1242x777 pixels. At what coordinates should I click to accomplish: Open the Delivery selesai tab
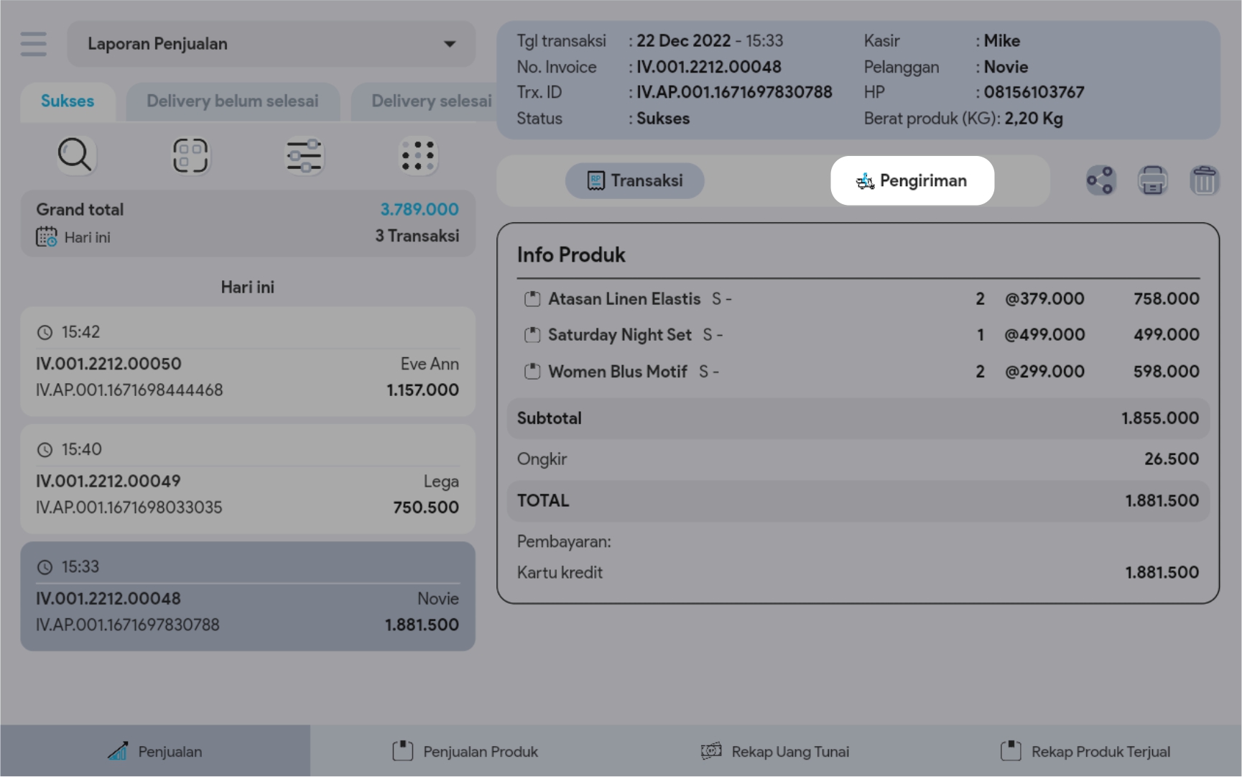431,101
